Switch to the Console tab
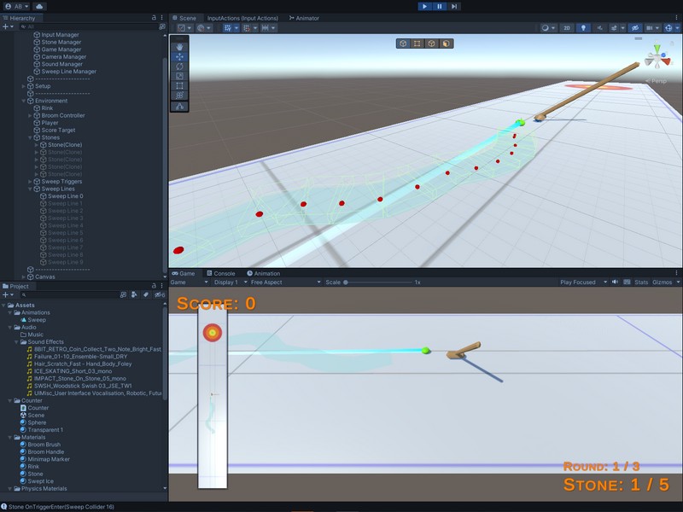 click(220, 273)
